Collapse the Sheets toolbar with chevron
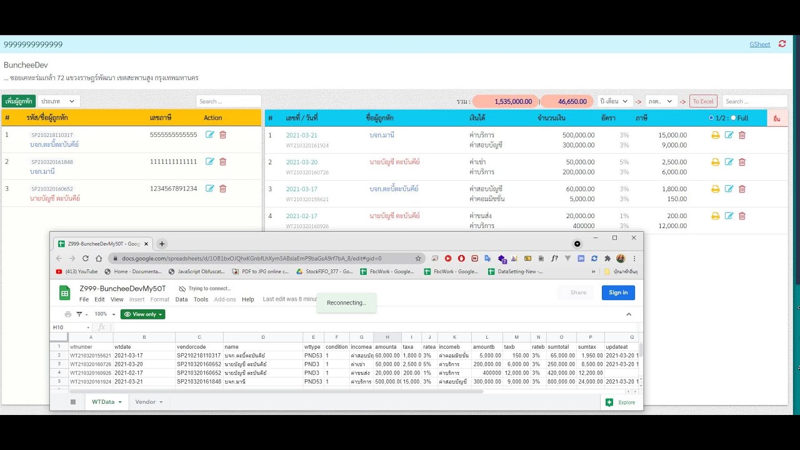The image size is (800, 450). [x=629, y=314]
